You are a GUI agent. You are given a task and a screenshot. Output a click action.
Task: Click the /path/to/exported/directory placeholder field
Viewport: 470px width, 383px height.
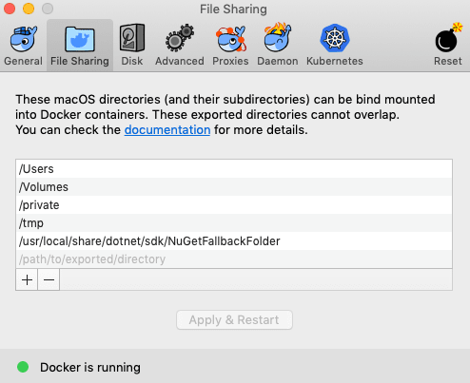[234, 259]
